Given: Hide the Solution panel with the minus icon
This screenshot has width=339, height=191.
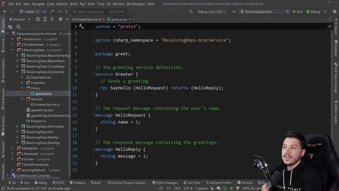Looking at the screenshot, I should (67, 19).
